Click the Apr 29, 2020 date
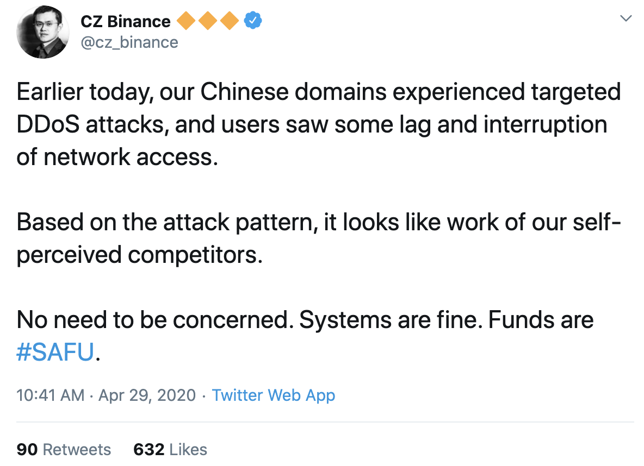This screenshot has height=466, width=644. 147,395
